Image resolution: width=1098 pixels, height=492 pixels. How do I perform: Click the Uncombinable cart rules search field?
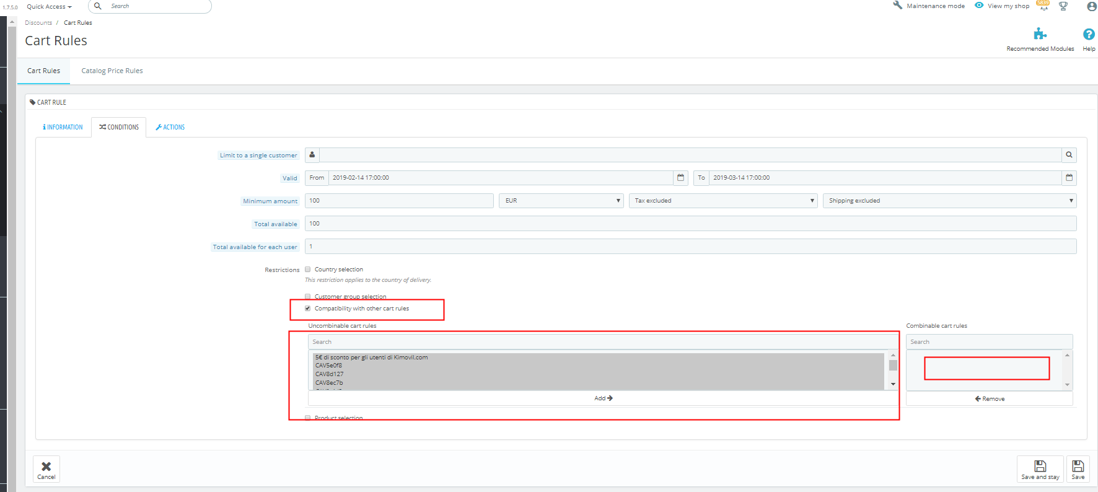click(x=603, y=342)
